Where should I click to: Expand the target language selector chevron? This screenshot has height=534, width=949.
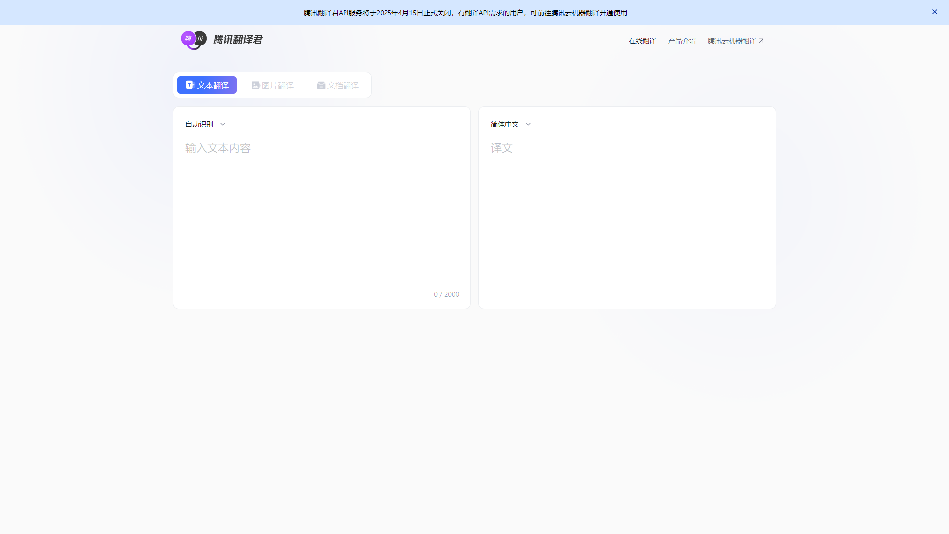coord(528,124)
